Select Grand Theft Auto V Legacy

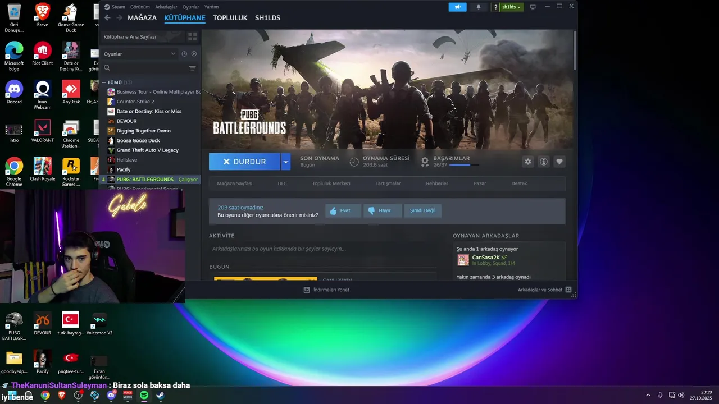(147, 150)
